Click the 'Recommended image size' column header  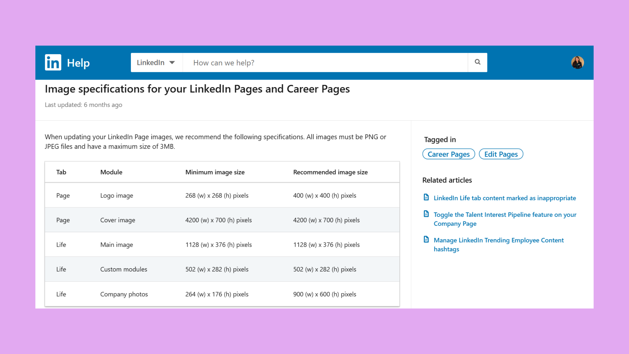point(331,172)
